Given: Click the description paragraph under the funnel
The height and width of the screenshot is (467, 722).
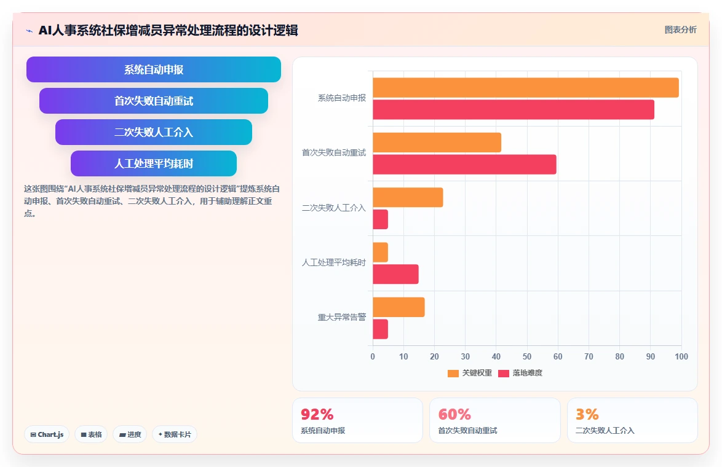Looking at the screenshot, I should pos(152,201).
